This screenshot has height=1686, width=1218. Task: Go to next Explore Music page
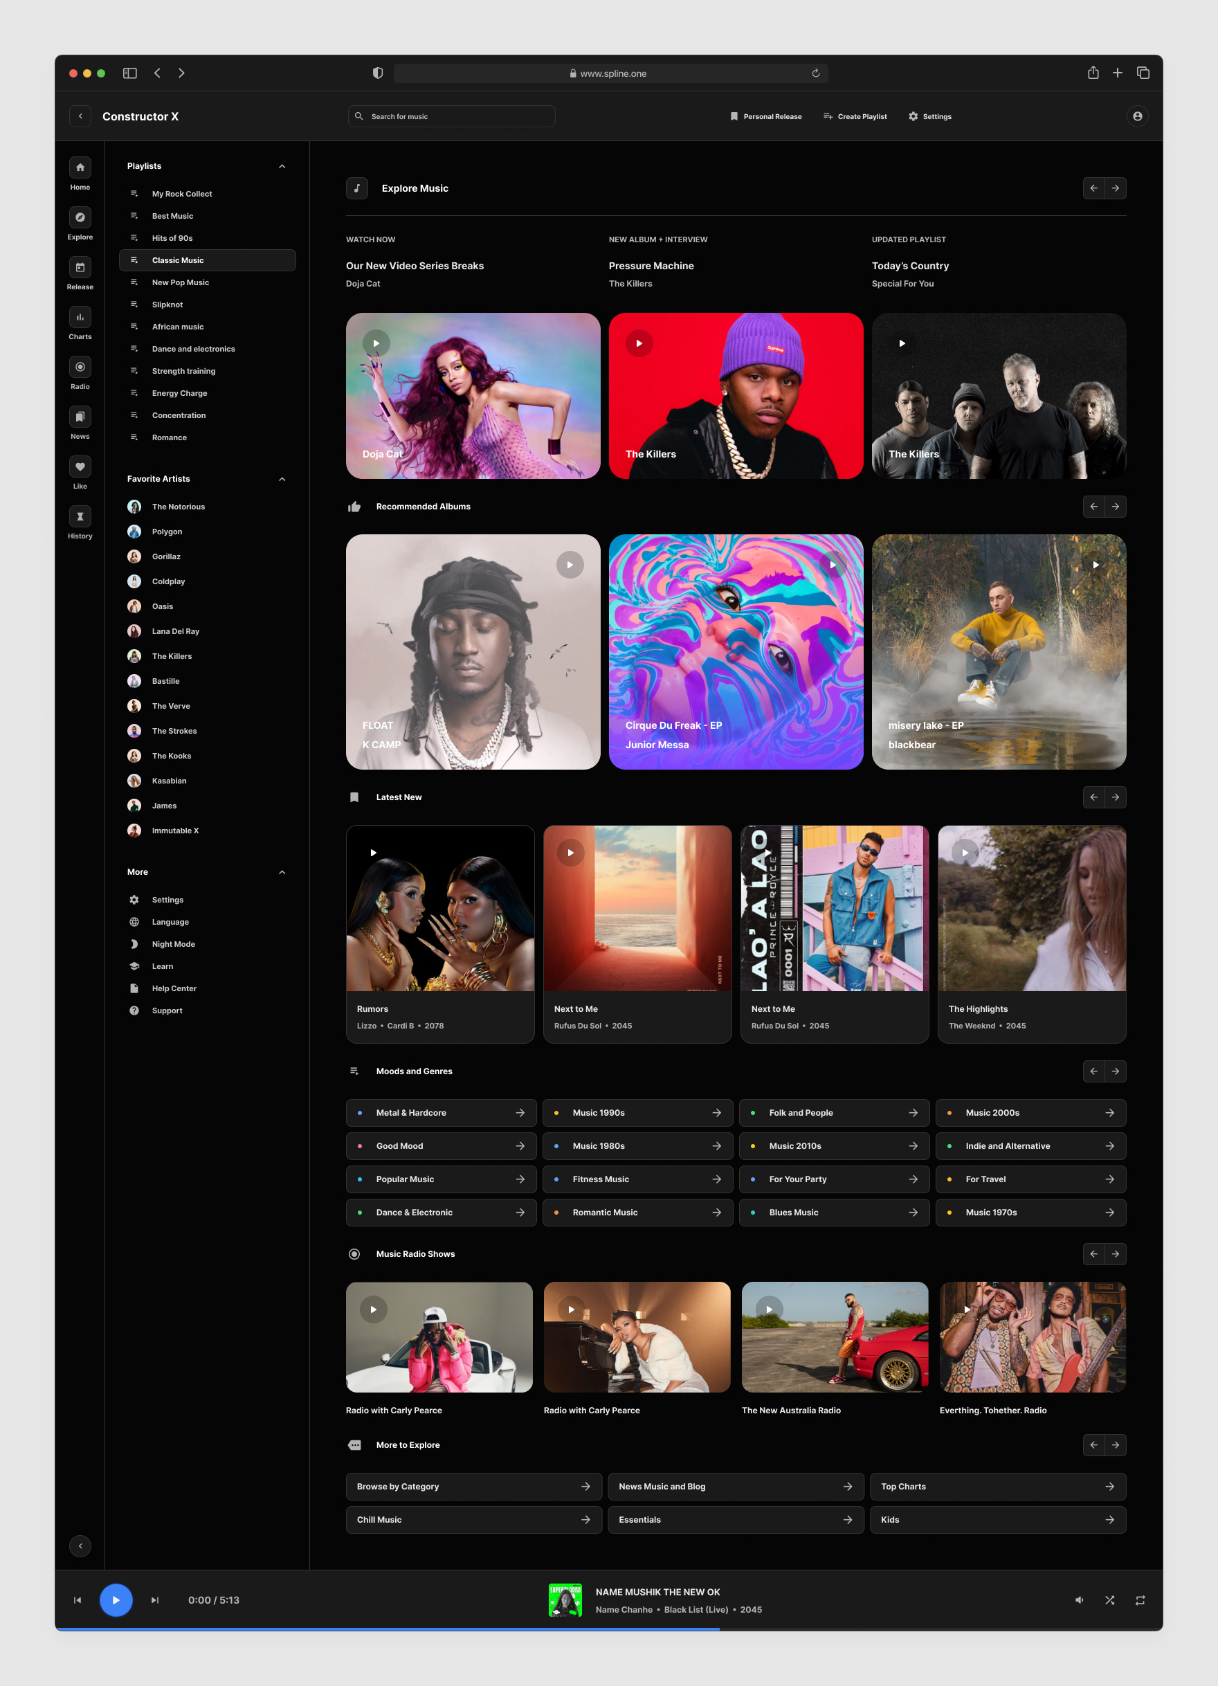[x=1116, y=188]
